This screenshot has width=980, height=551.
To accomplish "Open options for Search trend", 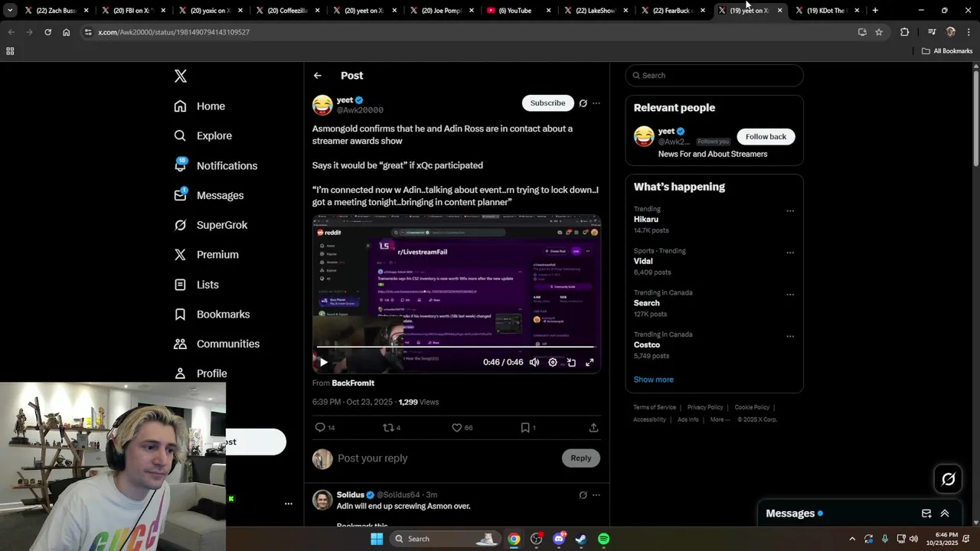I will point(790,295).
